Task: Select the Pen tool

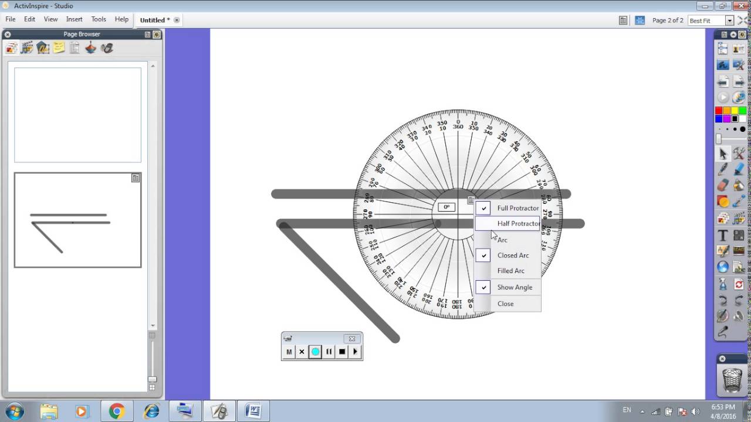Action: [x=723, y=169]
